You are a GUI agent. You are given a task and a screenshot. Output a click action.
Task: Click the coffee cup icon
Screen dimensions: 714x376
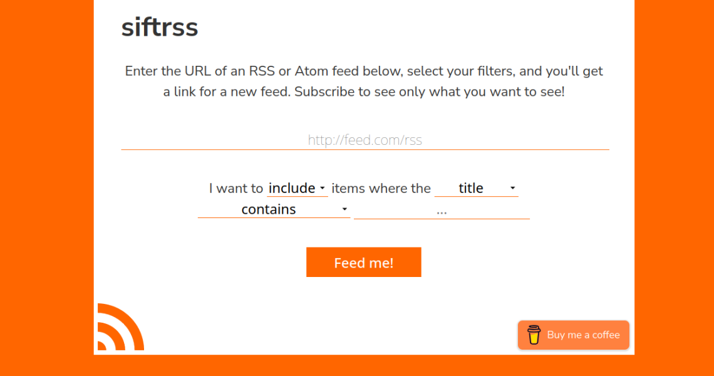pyautogui.click(x=534, y=335)
